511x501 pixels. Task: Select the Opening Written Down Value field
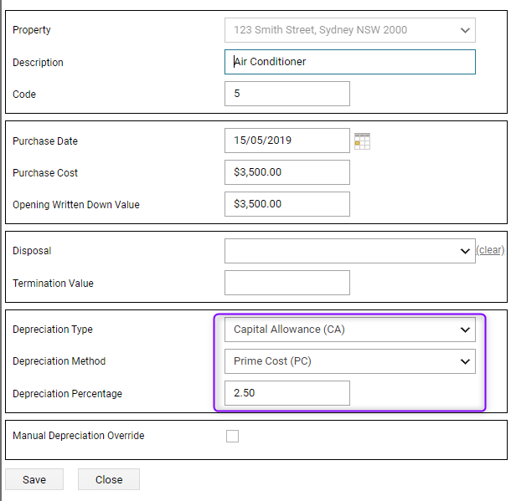click(287, 204)
